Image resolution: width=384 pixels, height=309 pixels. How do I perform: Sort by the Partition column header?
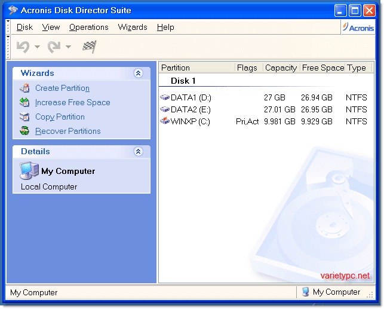[198, 68]
